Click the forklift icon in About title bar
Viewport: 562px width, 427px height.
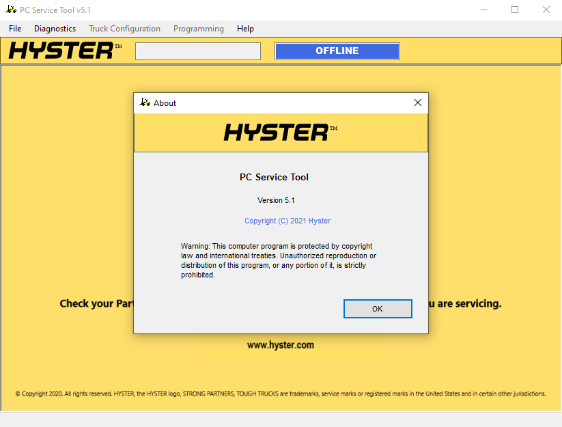145,102
